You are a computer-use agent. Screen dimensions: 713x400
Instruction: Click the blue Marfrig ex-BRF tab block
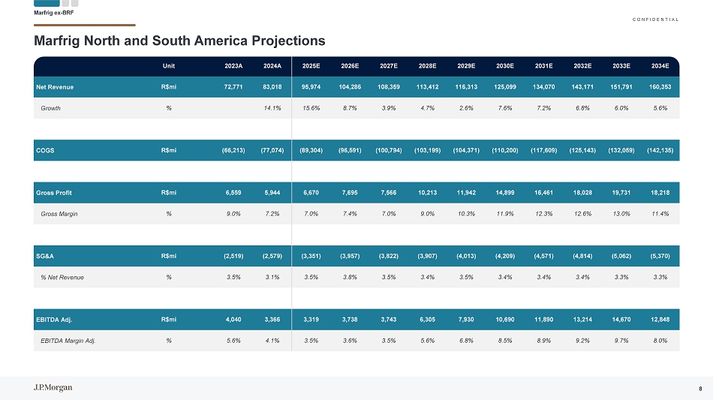click(x=47, y=3)
